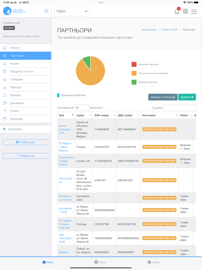Viewport: 202px width, 270px height.
Task: Open the Офис dropdown
Action: pyautogui.click(x=72, y=11)
